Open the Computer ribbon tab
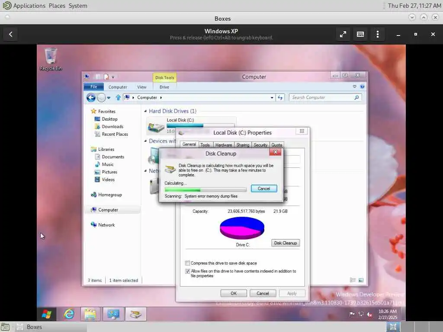This screenshot has height=332, width=443. [118, 87]
